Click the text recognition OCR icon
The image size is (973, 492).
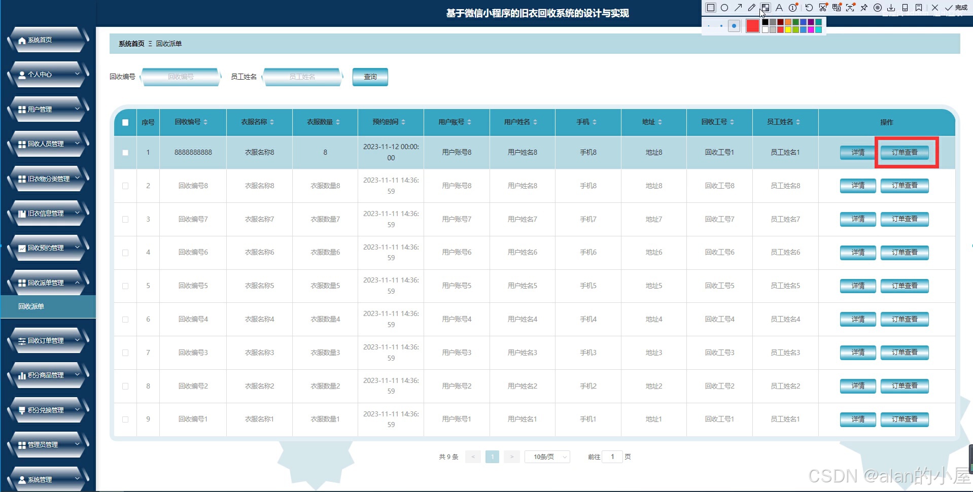[850, 8]
